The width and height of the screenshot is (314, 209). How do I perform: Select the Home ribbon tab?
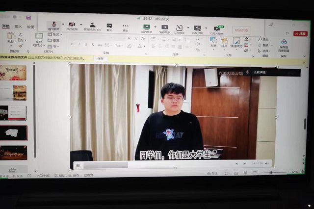click(x=6, y=26)
